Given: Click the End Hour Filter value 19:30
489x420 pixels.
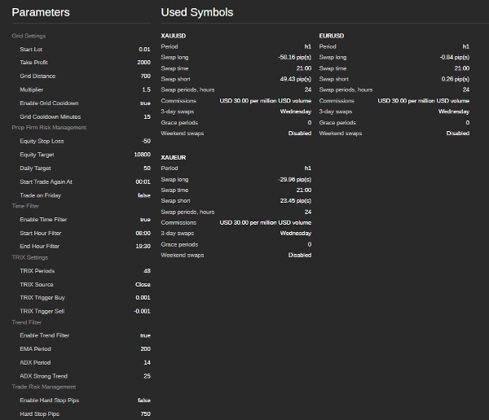Looking at the screenshot, I should tap(143, 246).
